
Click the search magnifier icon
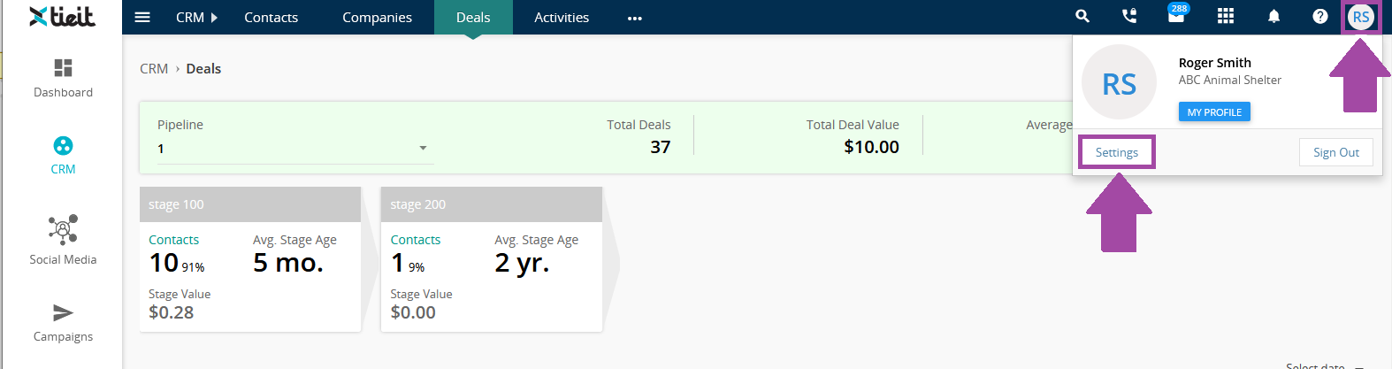pos(1082,16)
